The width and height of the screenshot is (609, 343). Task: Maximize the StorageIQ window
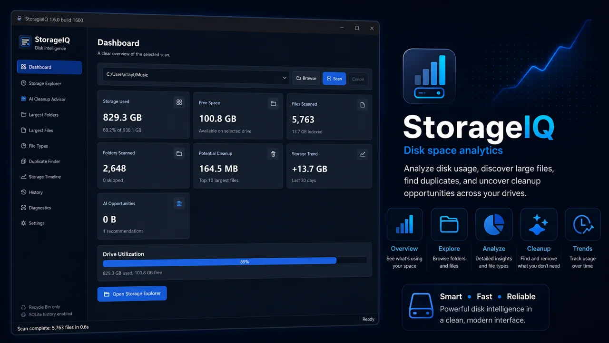pos(357,28)
